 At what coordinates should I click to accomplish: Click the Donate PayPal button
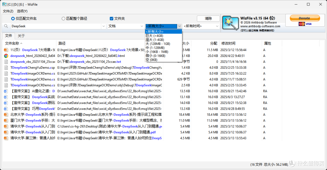pos(305,18)
